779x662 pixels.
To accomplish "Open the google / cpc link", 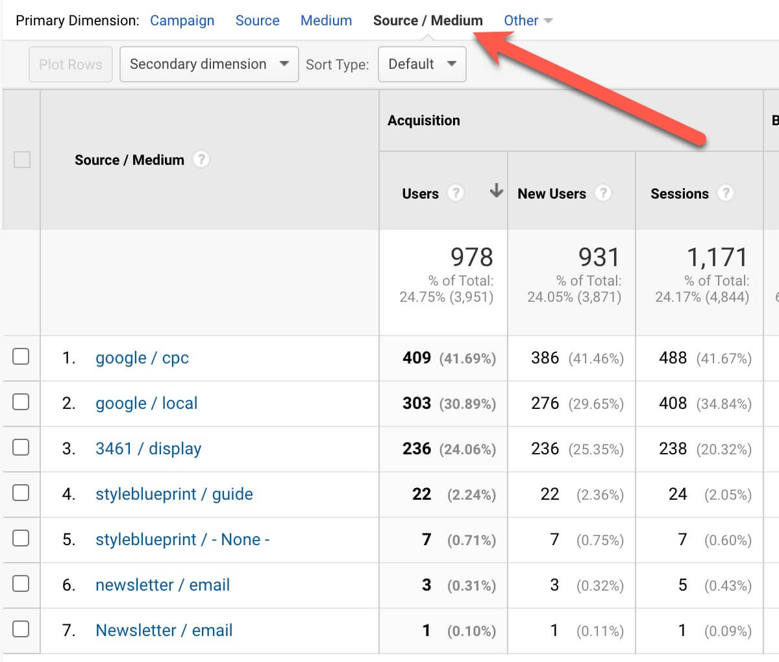I will pyautogui.click(x=142, y=358).
